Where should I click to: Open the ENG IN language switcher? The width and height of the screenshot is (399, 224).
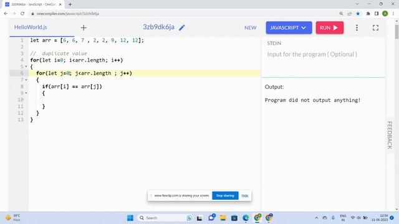pyautogui.click(x=343, y=218)
